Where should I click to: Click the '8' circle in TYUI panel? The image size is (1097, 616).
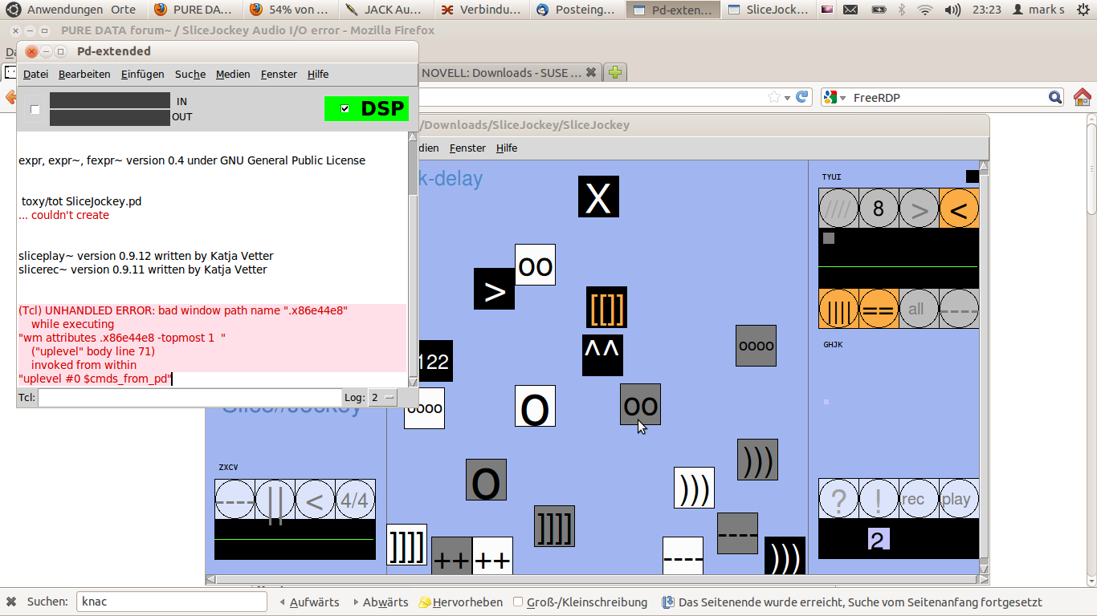(879, 209)
